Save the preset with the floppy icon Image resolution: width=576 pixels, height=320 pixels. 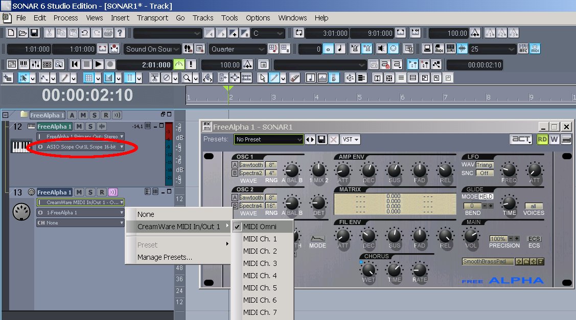click(322, 139)
